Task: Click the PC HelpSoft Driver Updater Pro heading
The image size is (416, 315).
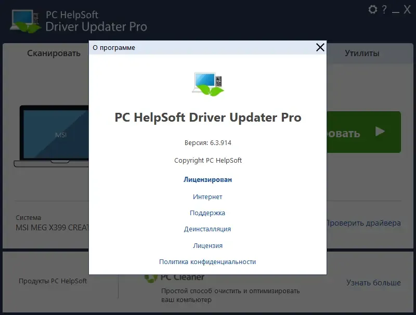Action: (x=208, y=117)
